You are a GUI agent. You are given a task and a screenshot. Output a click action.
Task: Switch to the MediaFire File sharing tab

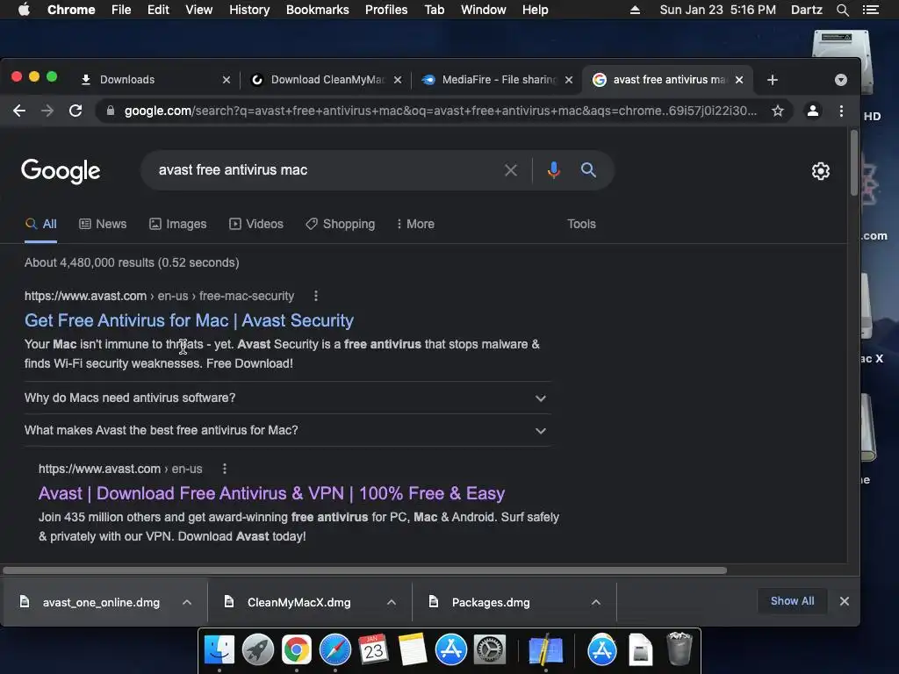coord(497,80)
